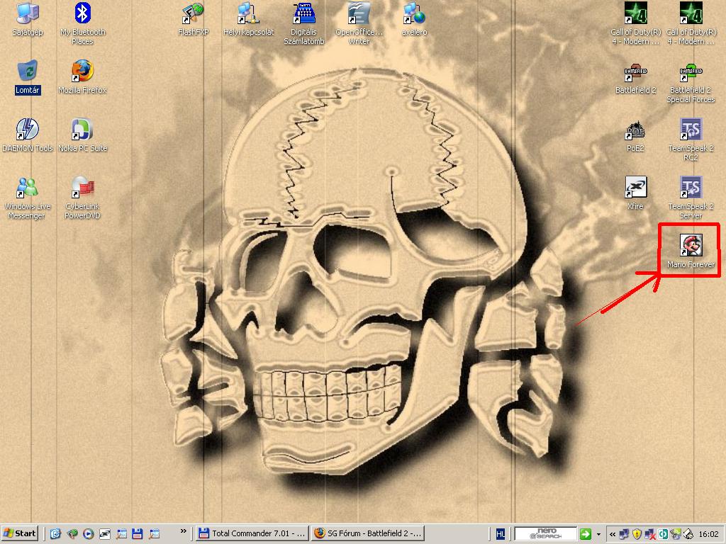This screenshot has width=726, height=544.
Task: Open Windows Live Messenger shortcut
Action: [27, 188]
